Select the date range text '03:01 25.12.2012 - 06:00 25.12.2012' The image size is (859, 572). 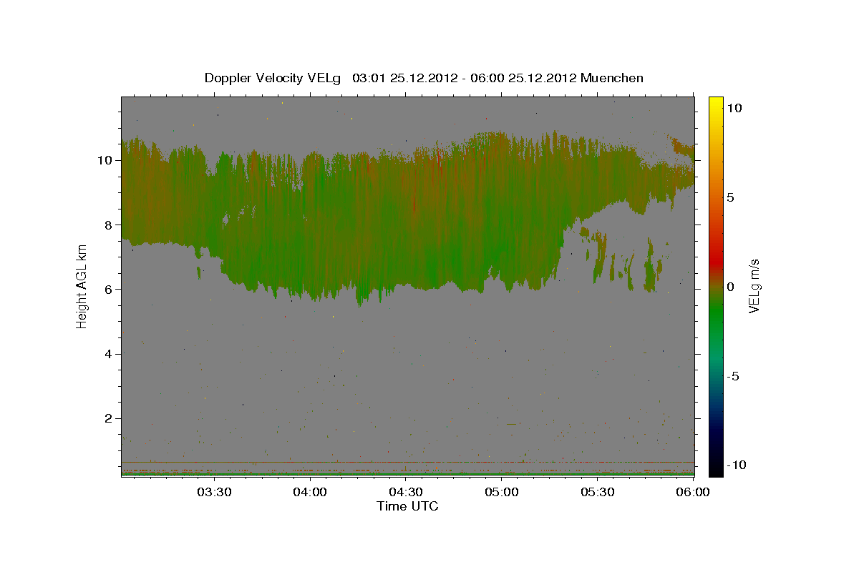[465, 78]
